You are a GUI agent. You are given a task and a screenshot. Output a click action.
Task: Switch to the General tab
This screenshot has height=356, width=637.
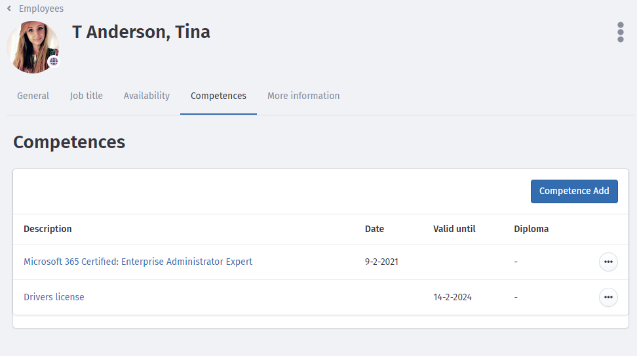(x=33, y=96)
